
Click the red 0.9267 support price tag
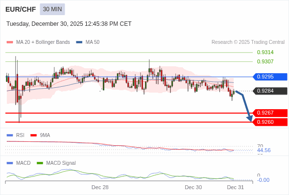pos(270,113)
